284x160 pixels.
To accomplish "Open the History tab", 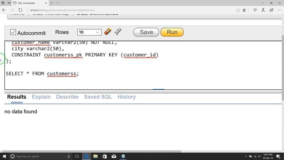I will [126, 97].
